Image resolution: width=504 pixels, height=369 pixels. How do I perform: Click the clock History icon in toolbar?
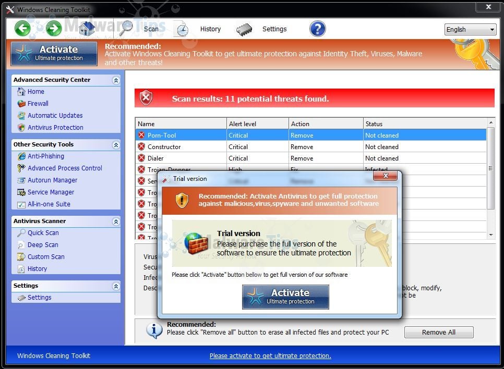click(x=182, y=29)
